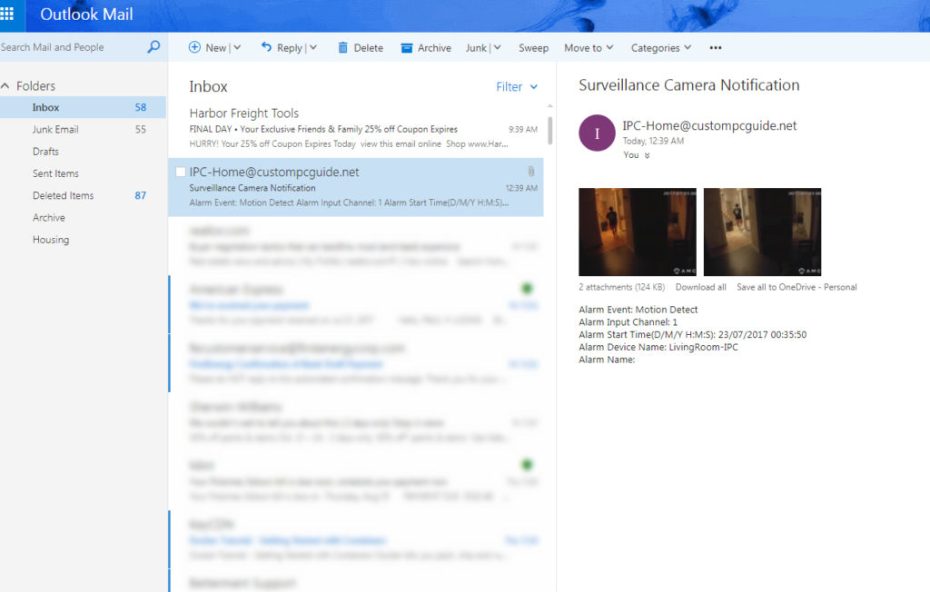The height and width of the screenshot is (592, 930).
Task: Click the Archive box icon
Action: coord(406,48)
